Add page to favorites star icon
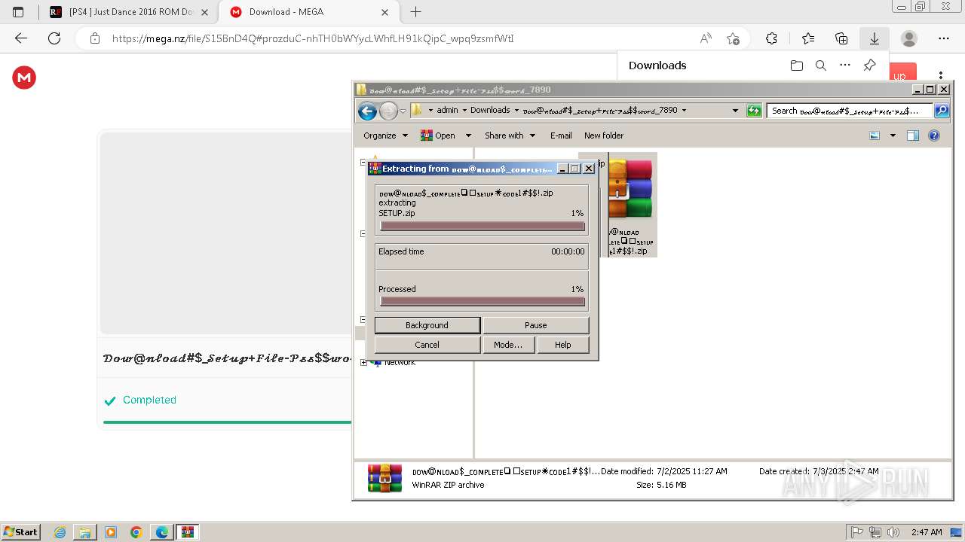 point(733,38)
